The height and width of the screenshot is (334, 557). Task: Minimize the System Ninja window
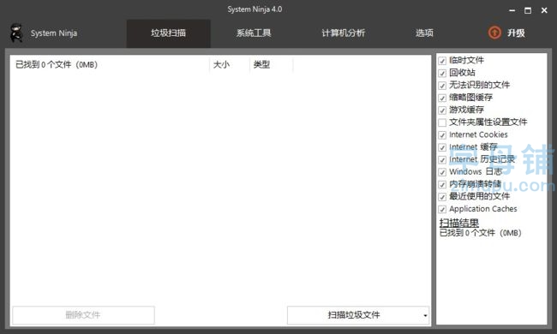tap(512, 10)
